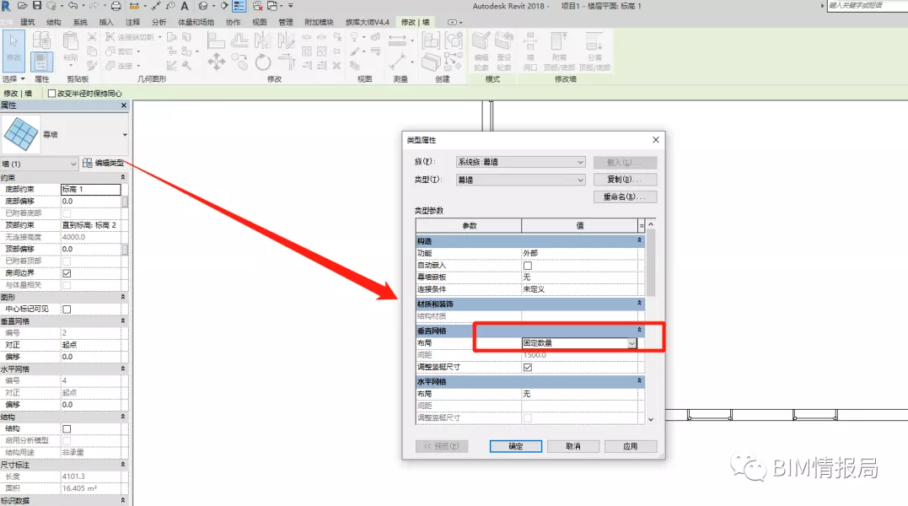This screenshot has height=506, width=908.
Task: Click the 确定 button in dialog
Action: tap(516, 446)
